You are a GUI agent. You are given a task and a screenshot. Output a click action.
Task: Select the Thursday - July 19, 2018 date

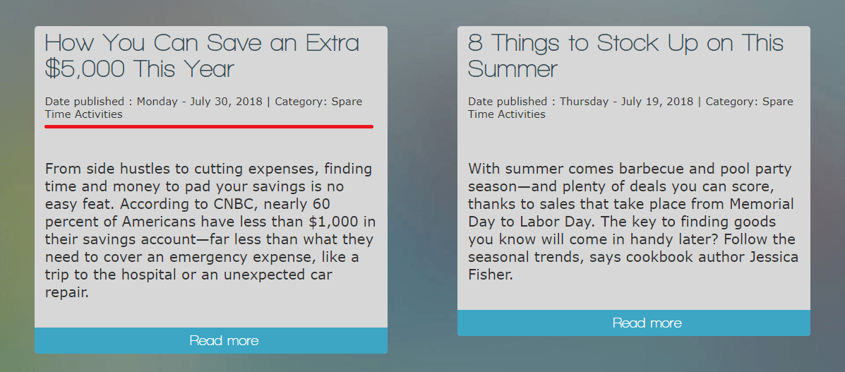tap(627, 102)
